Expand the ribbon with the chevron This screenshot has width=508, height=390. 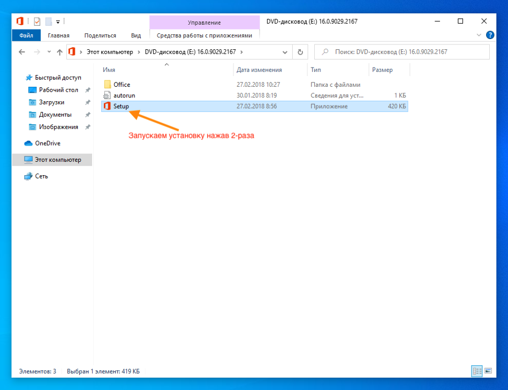coord(479,35)
